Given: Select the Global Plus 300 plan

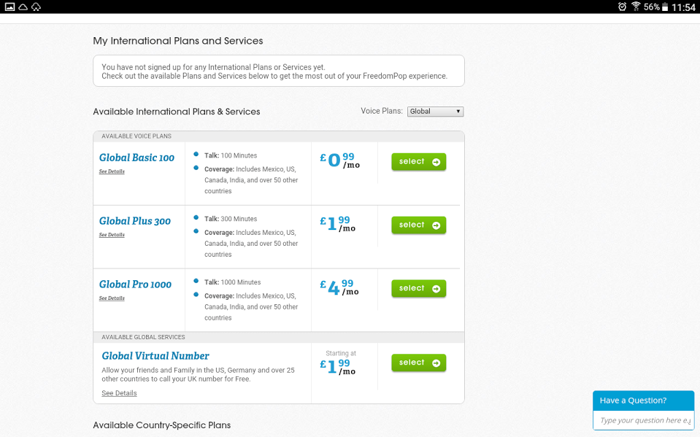Looking at the screenshot, I should click(418, 225).
